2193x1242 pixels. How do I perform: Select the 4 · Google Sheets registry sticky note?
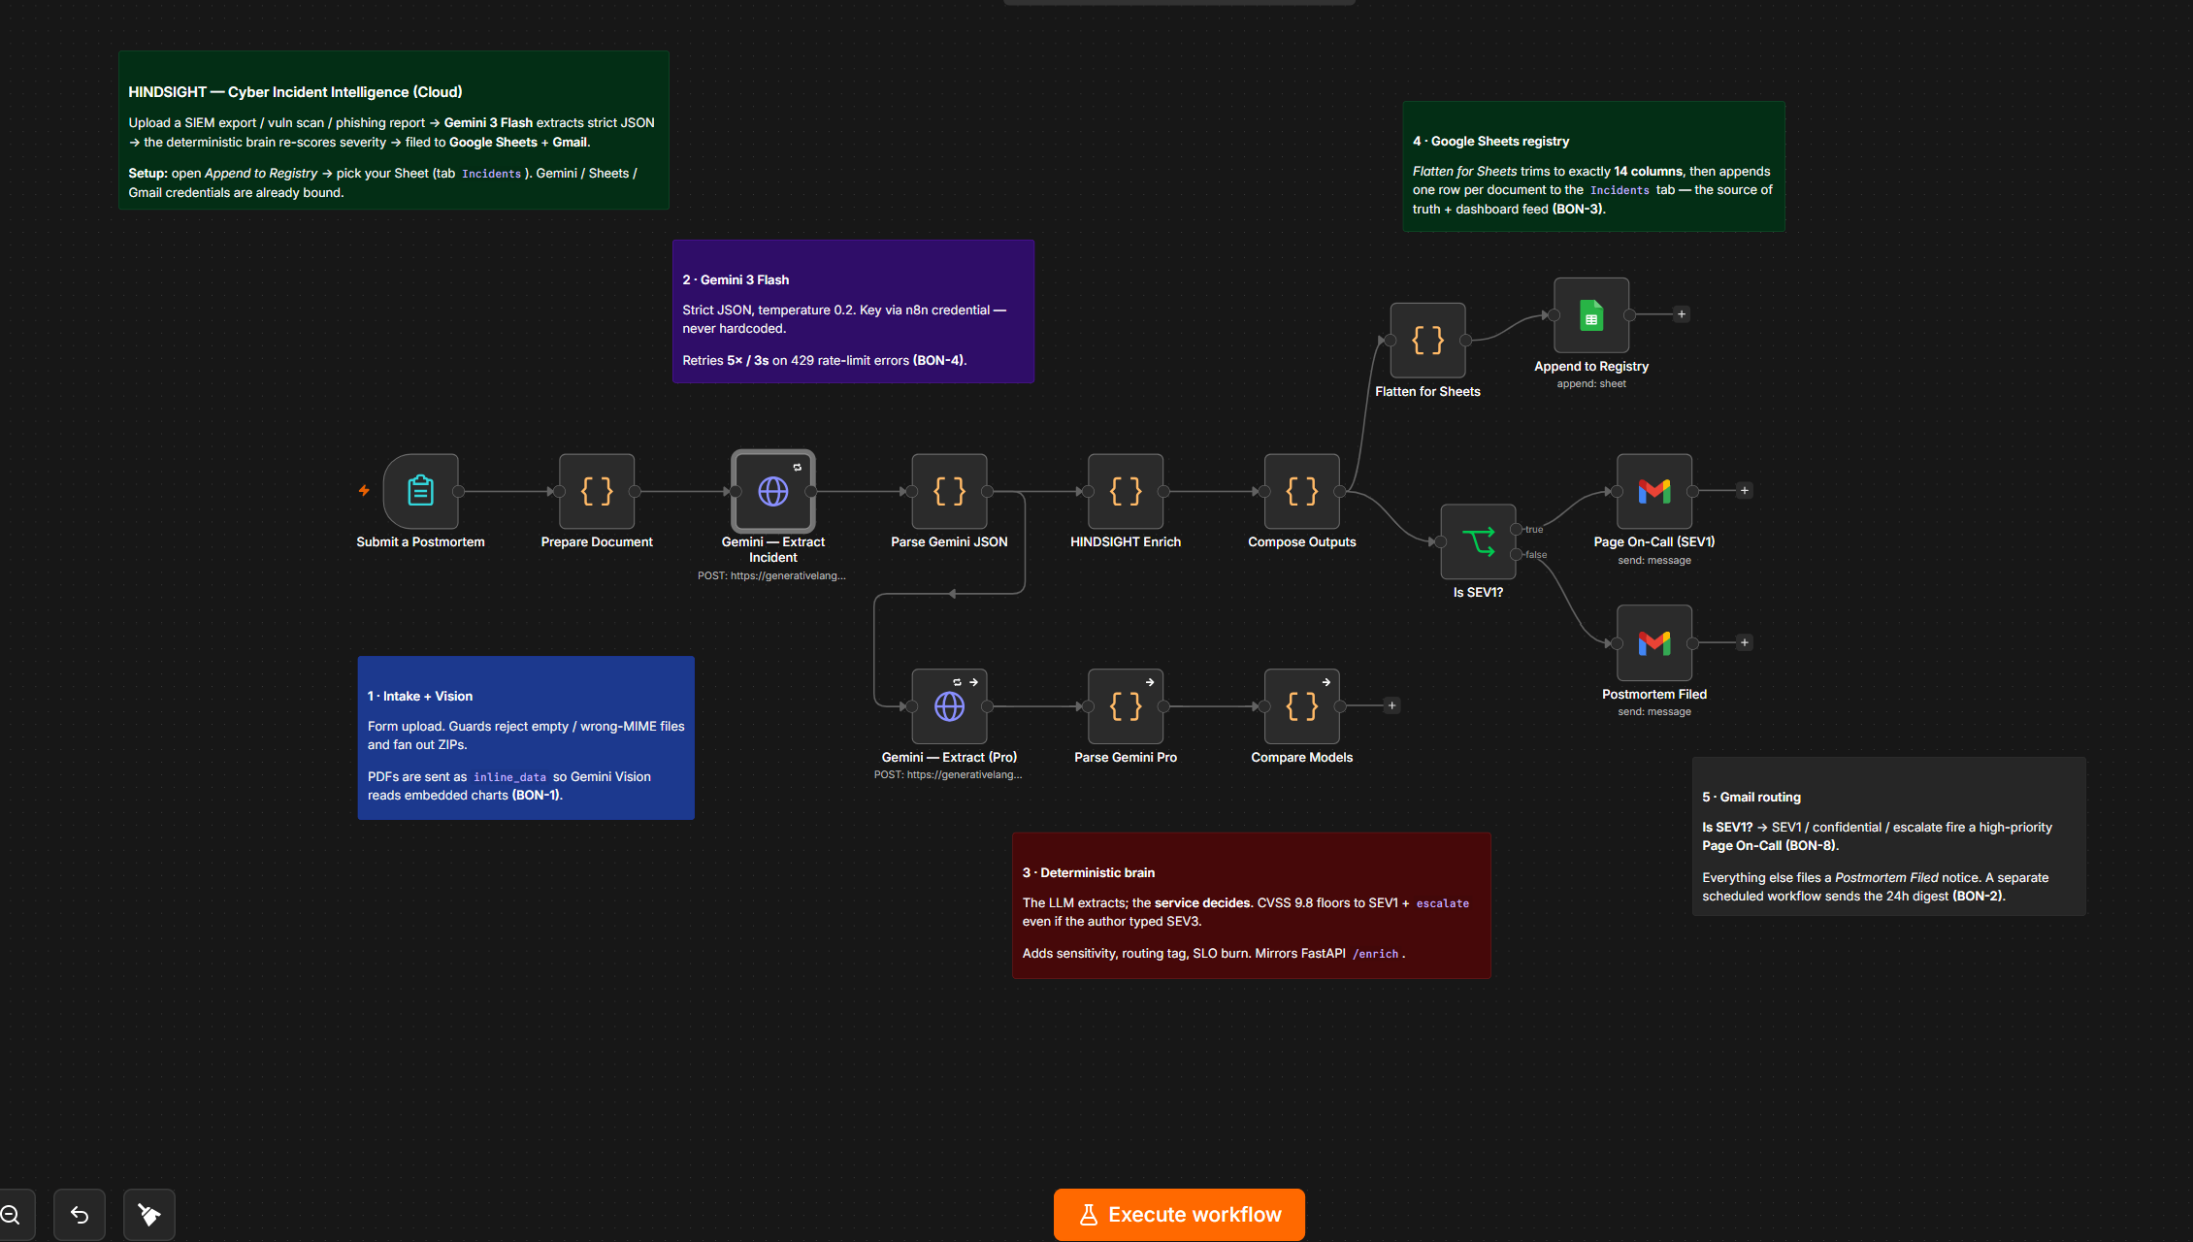1593,167
